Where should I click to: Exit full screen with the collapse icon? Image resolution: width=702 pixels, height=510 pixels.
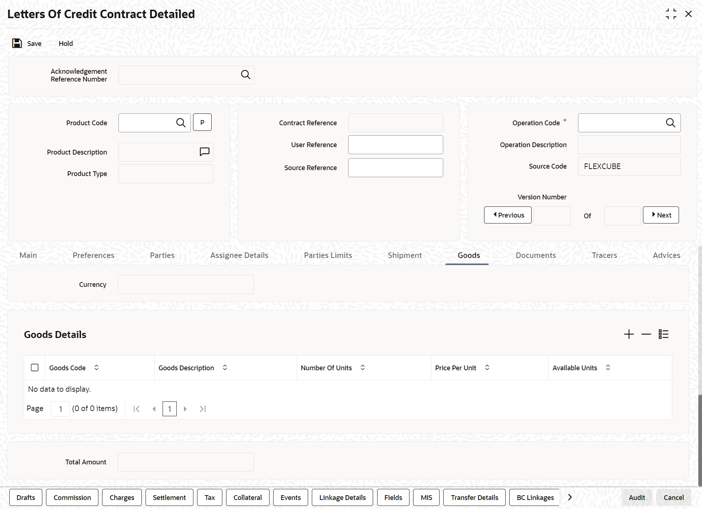(x=671, y=14)
